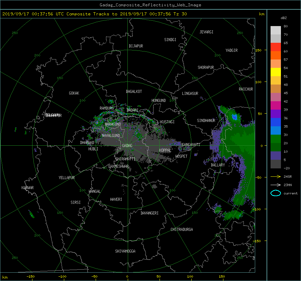This screenshot has width=301, height=281.
Task: Select the 39 dBZ purple color swatch
Action: [x=276, y=114]
